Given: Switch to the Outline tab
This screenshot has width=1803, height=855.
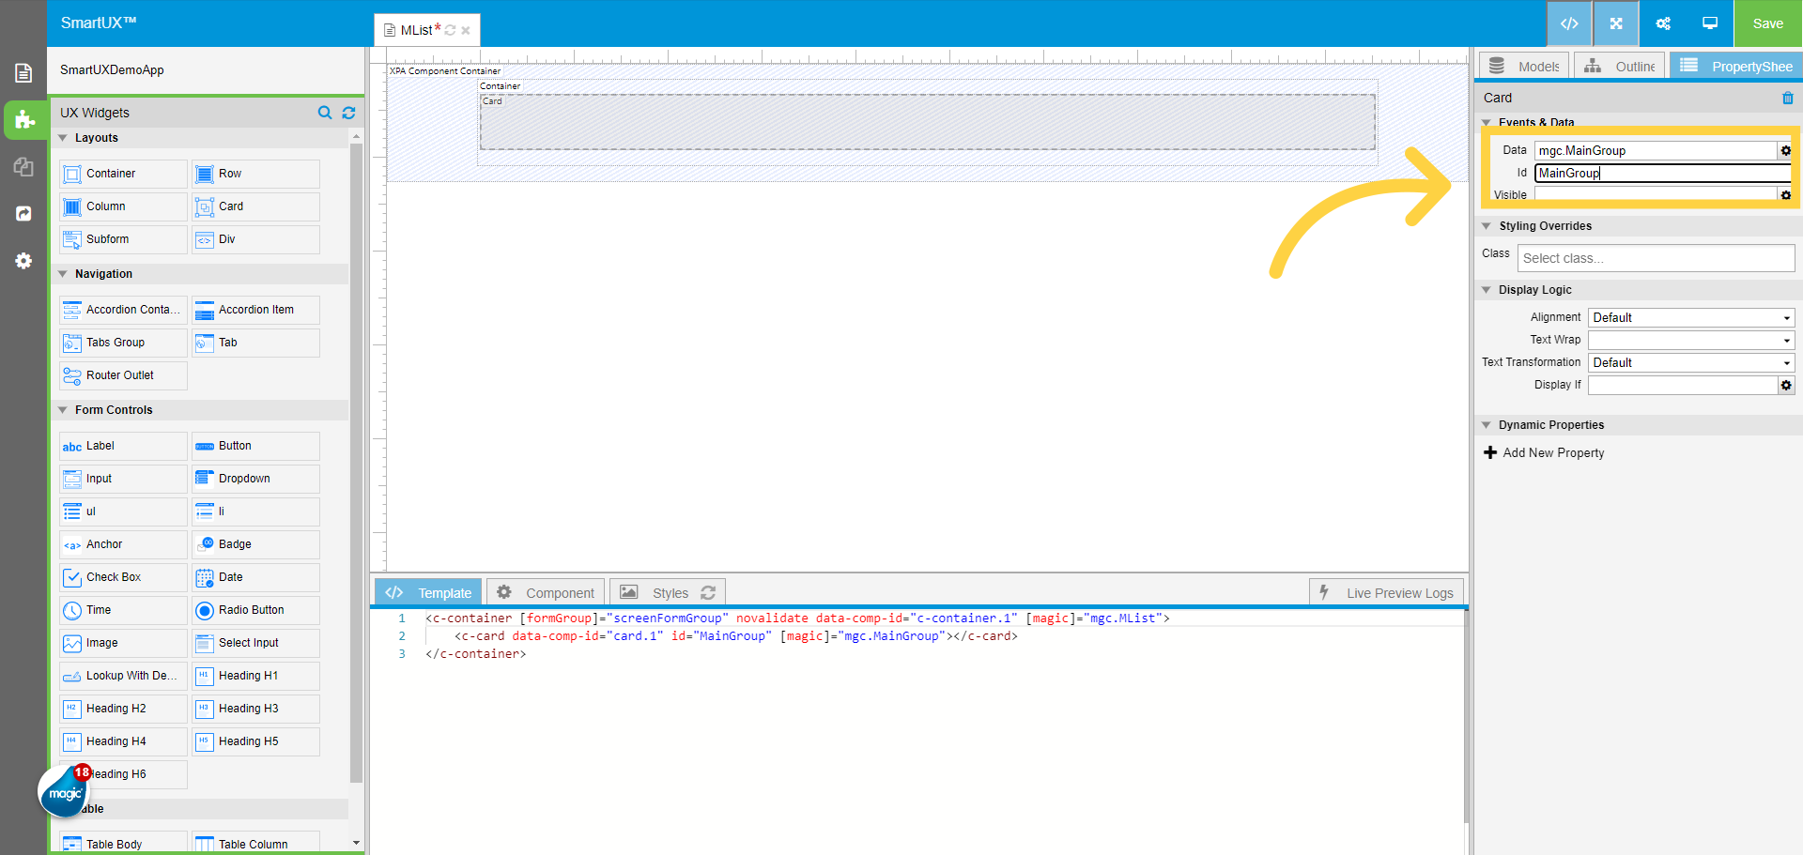Looking at the screenshot, I should (x=1620, y=67).
